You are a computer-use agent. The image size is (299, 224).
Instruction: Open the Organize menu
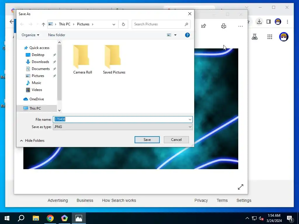(30, 35)
